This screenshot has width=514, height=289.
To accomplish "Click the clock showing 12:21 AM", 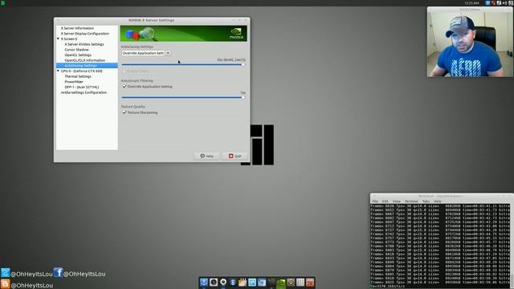I will 471,3.
